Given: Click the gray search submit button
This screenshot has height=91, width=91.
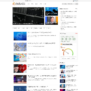Looking at the screenshot, I should [77, 4].
